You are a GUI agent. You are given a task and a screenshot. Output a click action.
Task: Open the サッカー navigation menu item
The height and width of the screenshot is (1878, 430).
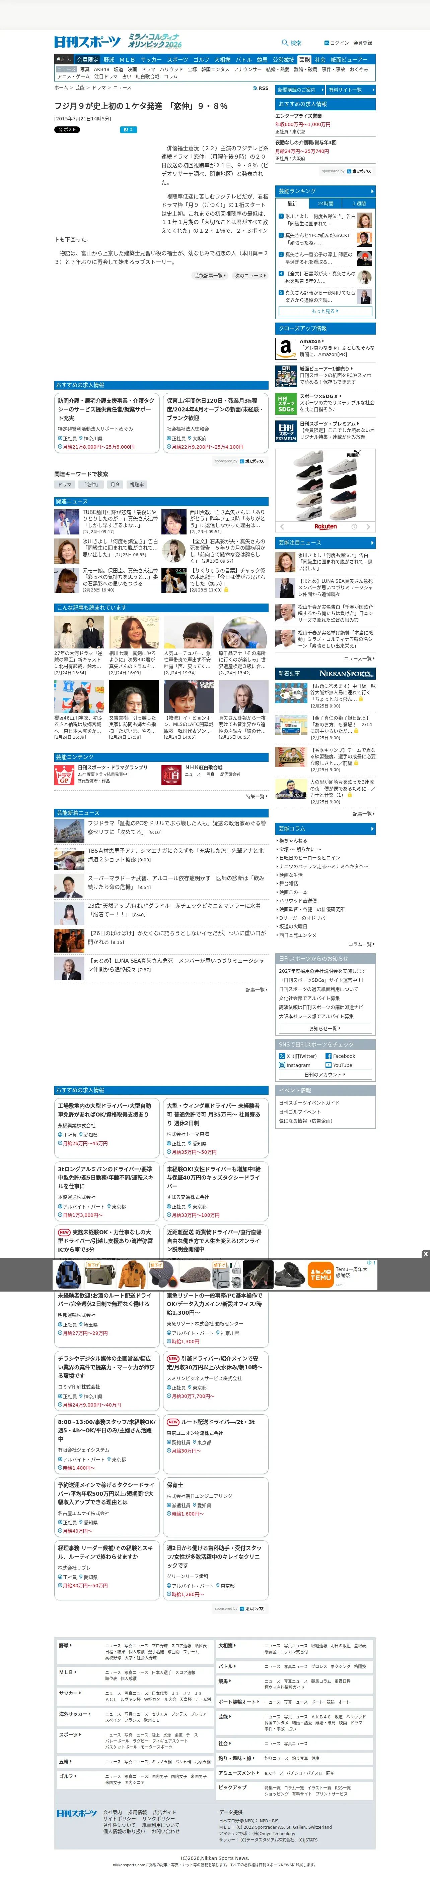click(x=151, y=60)
